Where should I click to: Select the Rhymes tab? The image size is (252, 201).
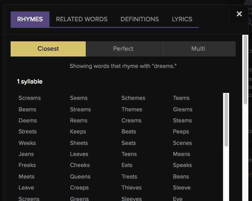pyautogui.click(x=30, y=19)
